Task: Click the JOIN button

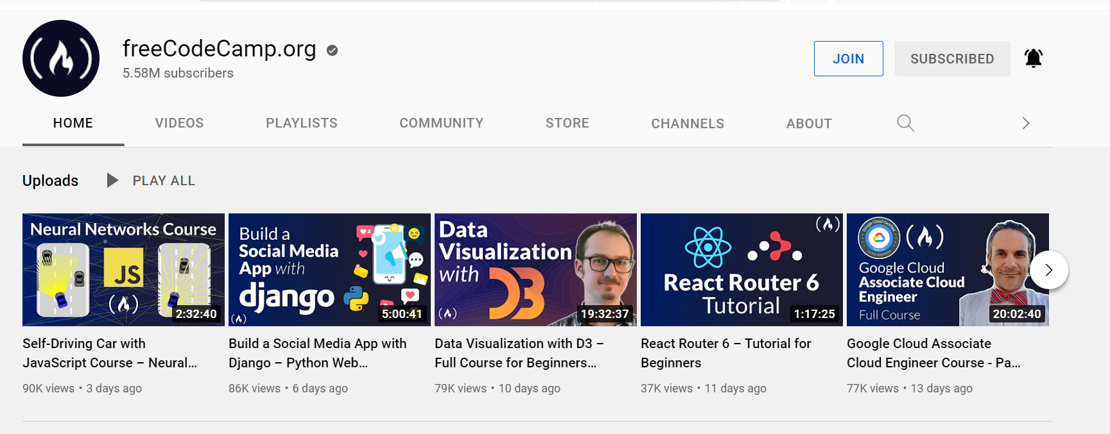Action: click(x=848, y=58)
